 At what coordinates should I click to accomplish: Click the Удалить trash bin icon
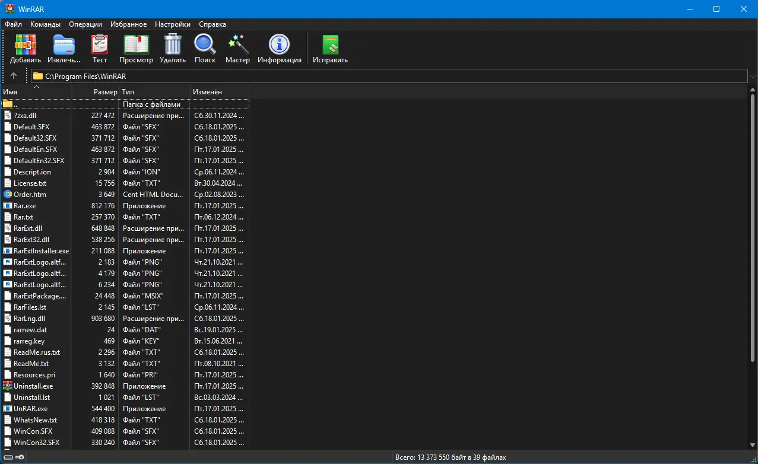point(173,49)
